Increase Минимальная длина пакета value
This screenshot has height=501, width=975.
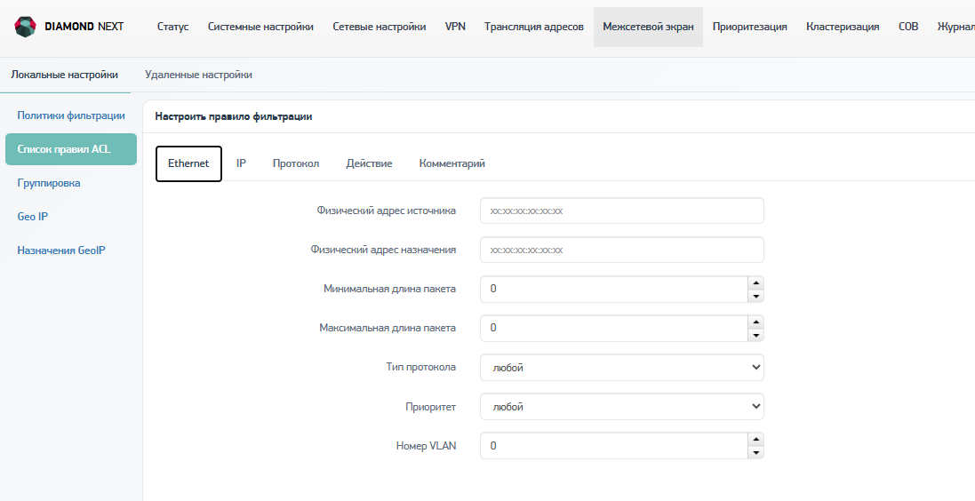pyautogui.click(x=755, y=282)
